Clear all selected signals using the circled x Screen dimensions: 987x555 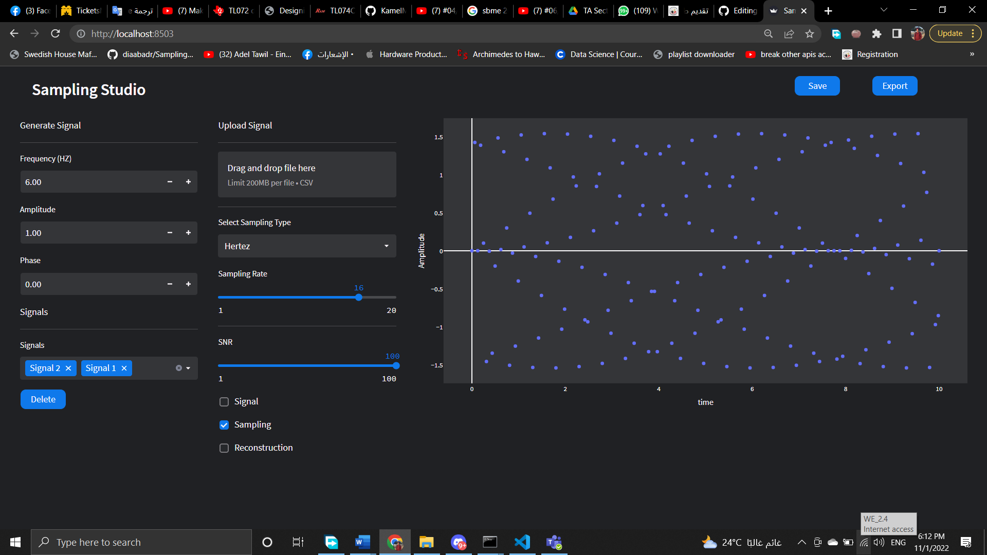178,367
